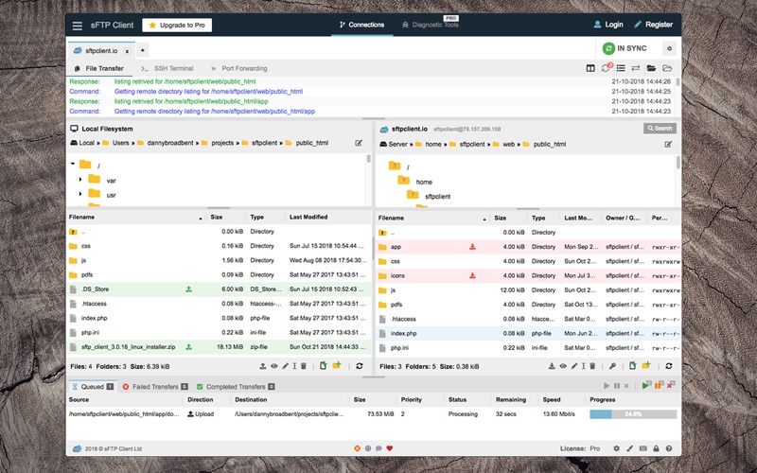
Task: Cancel all transfers with red X icon
Action: (x=671, y=385)
